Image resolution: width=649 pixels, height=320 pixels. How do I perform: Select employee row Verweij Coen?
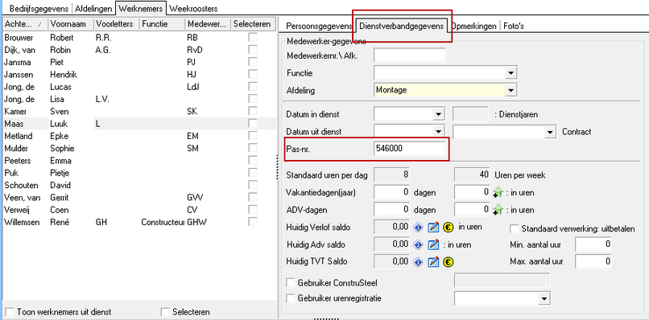click(138, 210)
